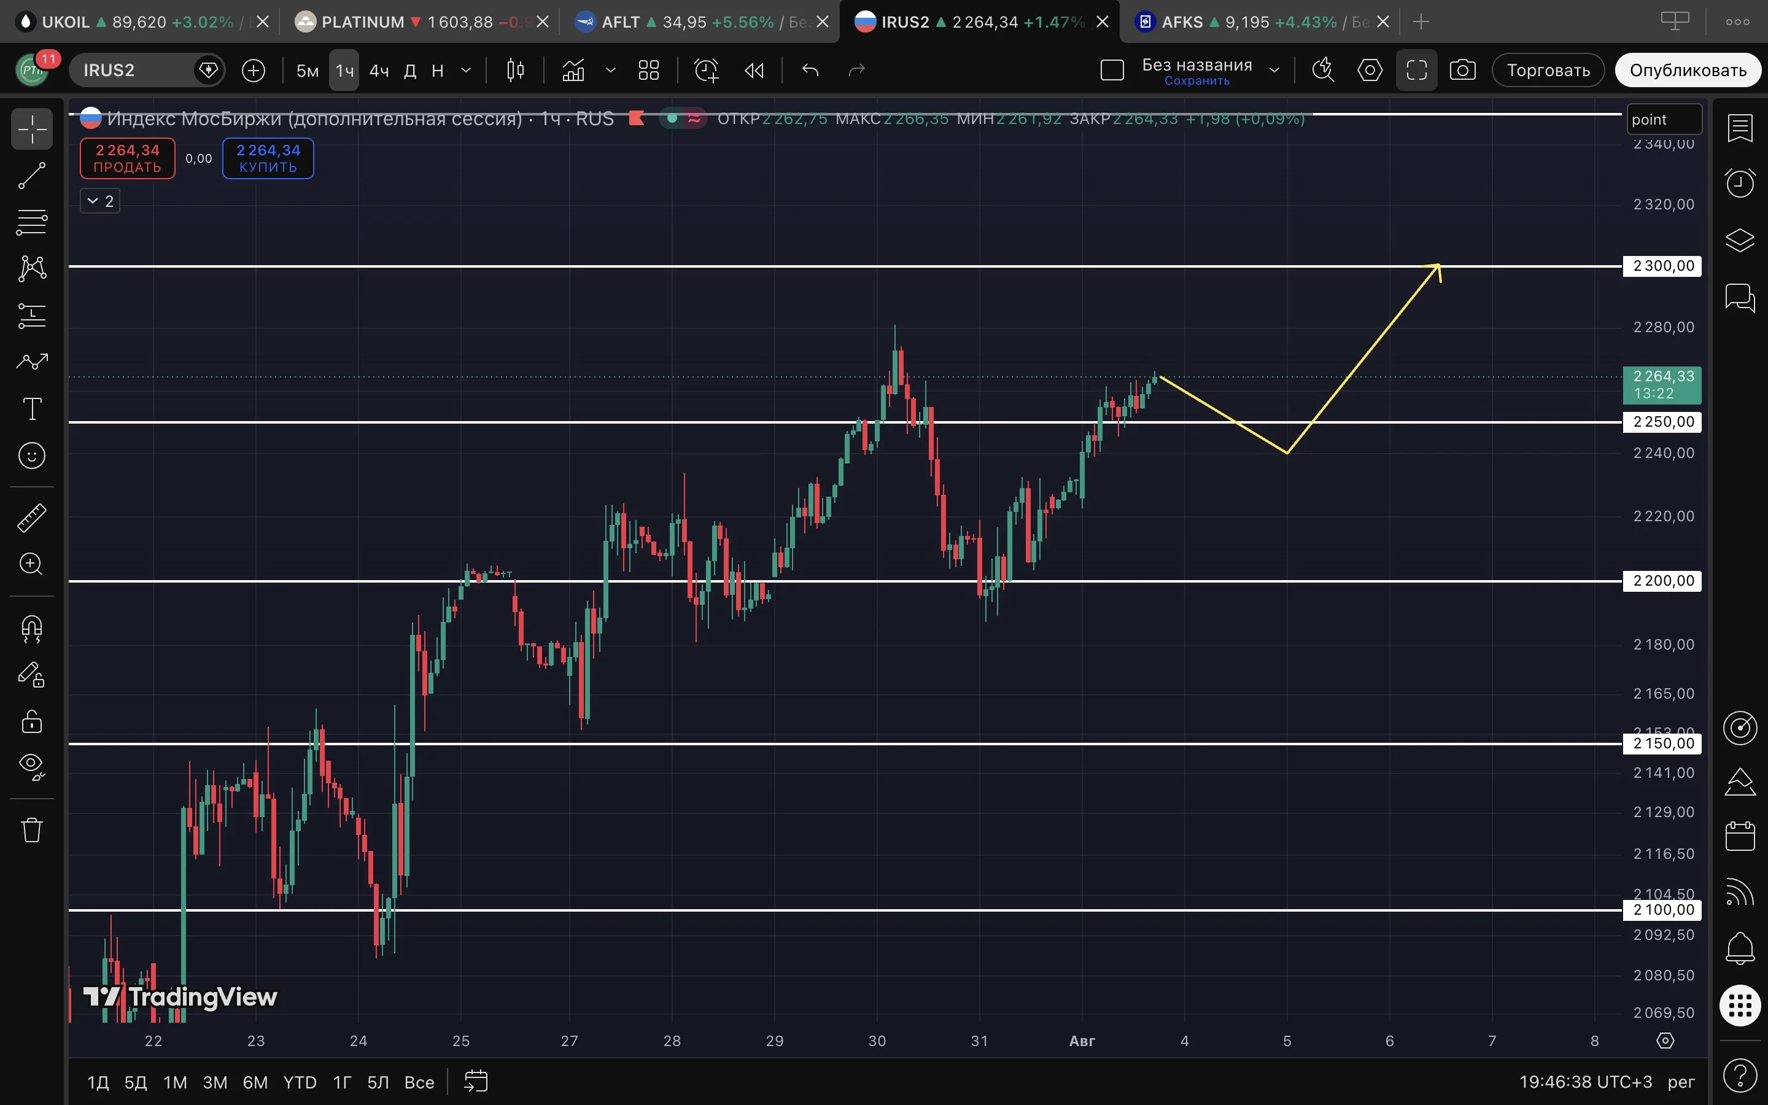
Task: Take a chart snapshot with camera icon
Action: point(1462,70)
